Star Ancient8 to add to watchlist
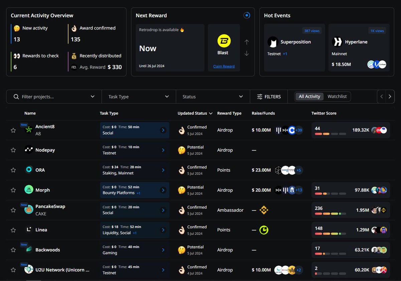Viewport: 401px width, 281px height. pos(13,130)
